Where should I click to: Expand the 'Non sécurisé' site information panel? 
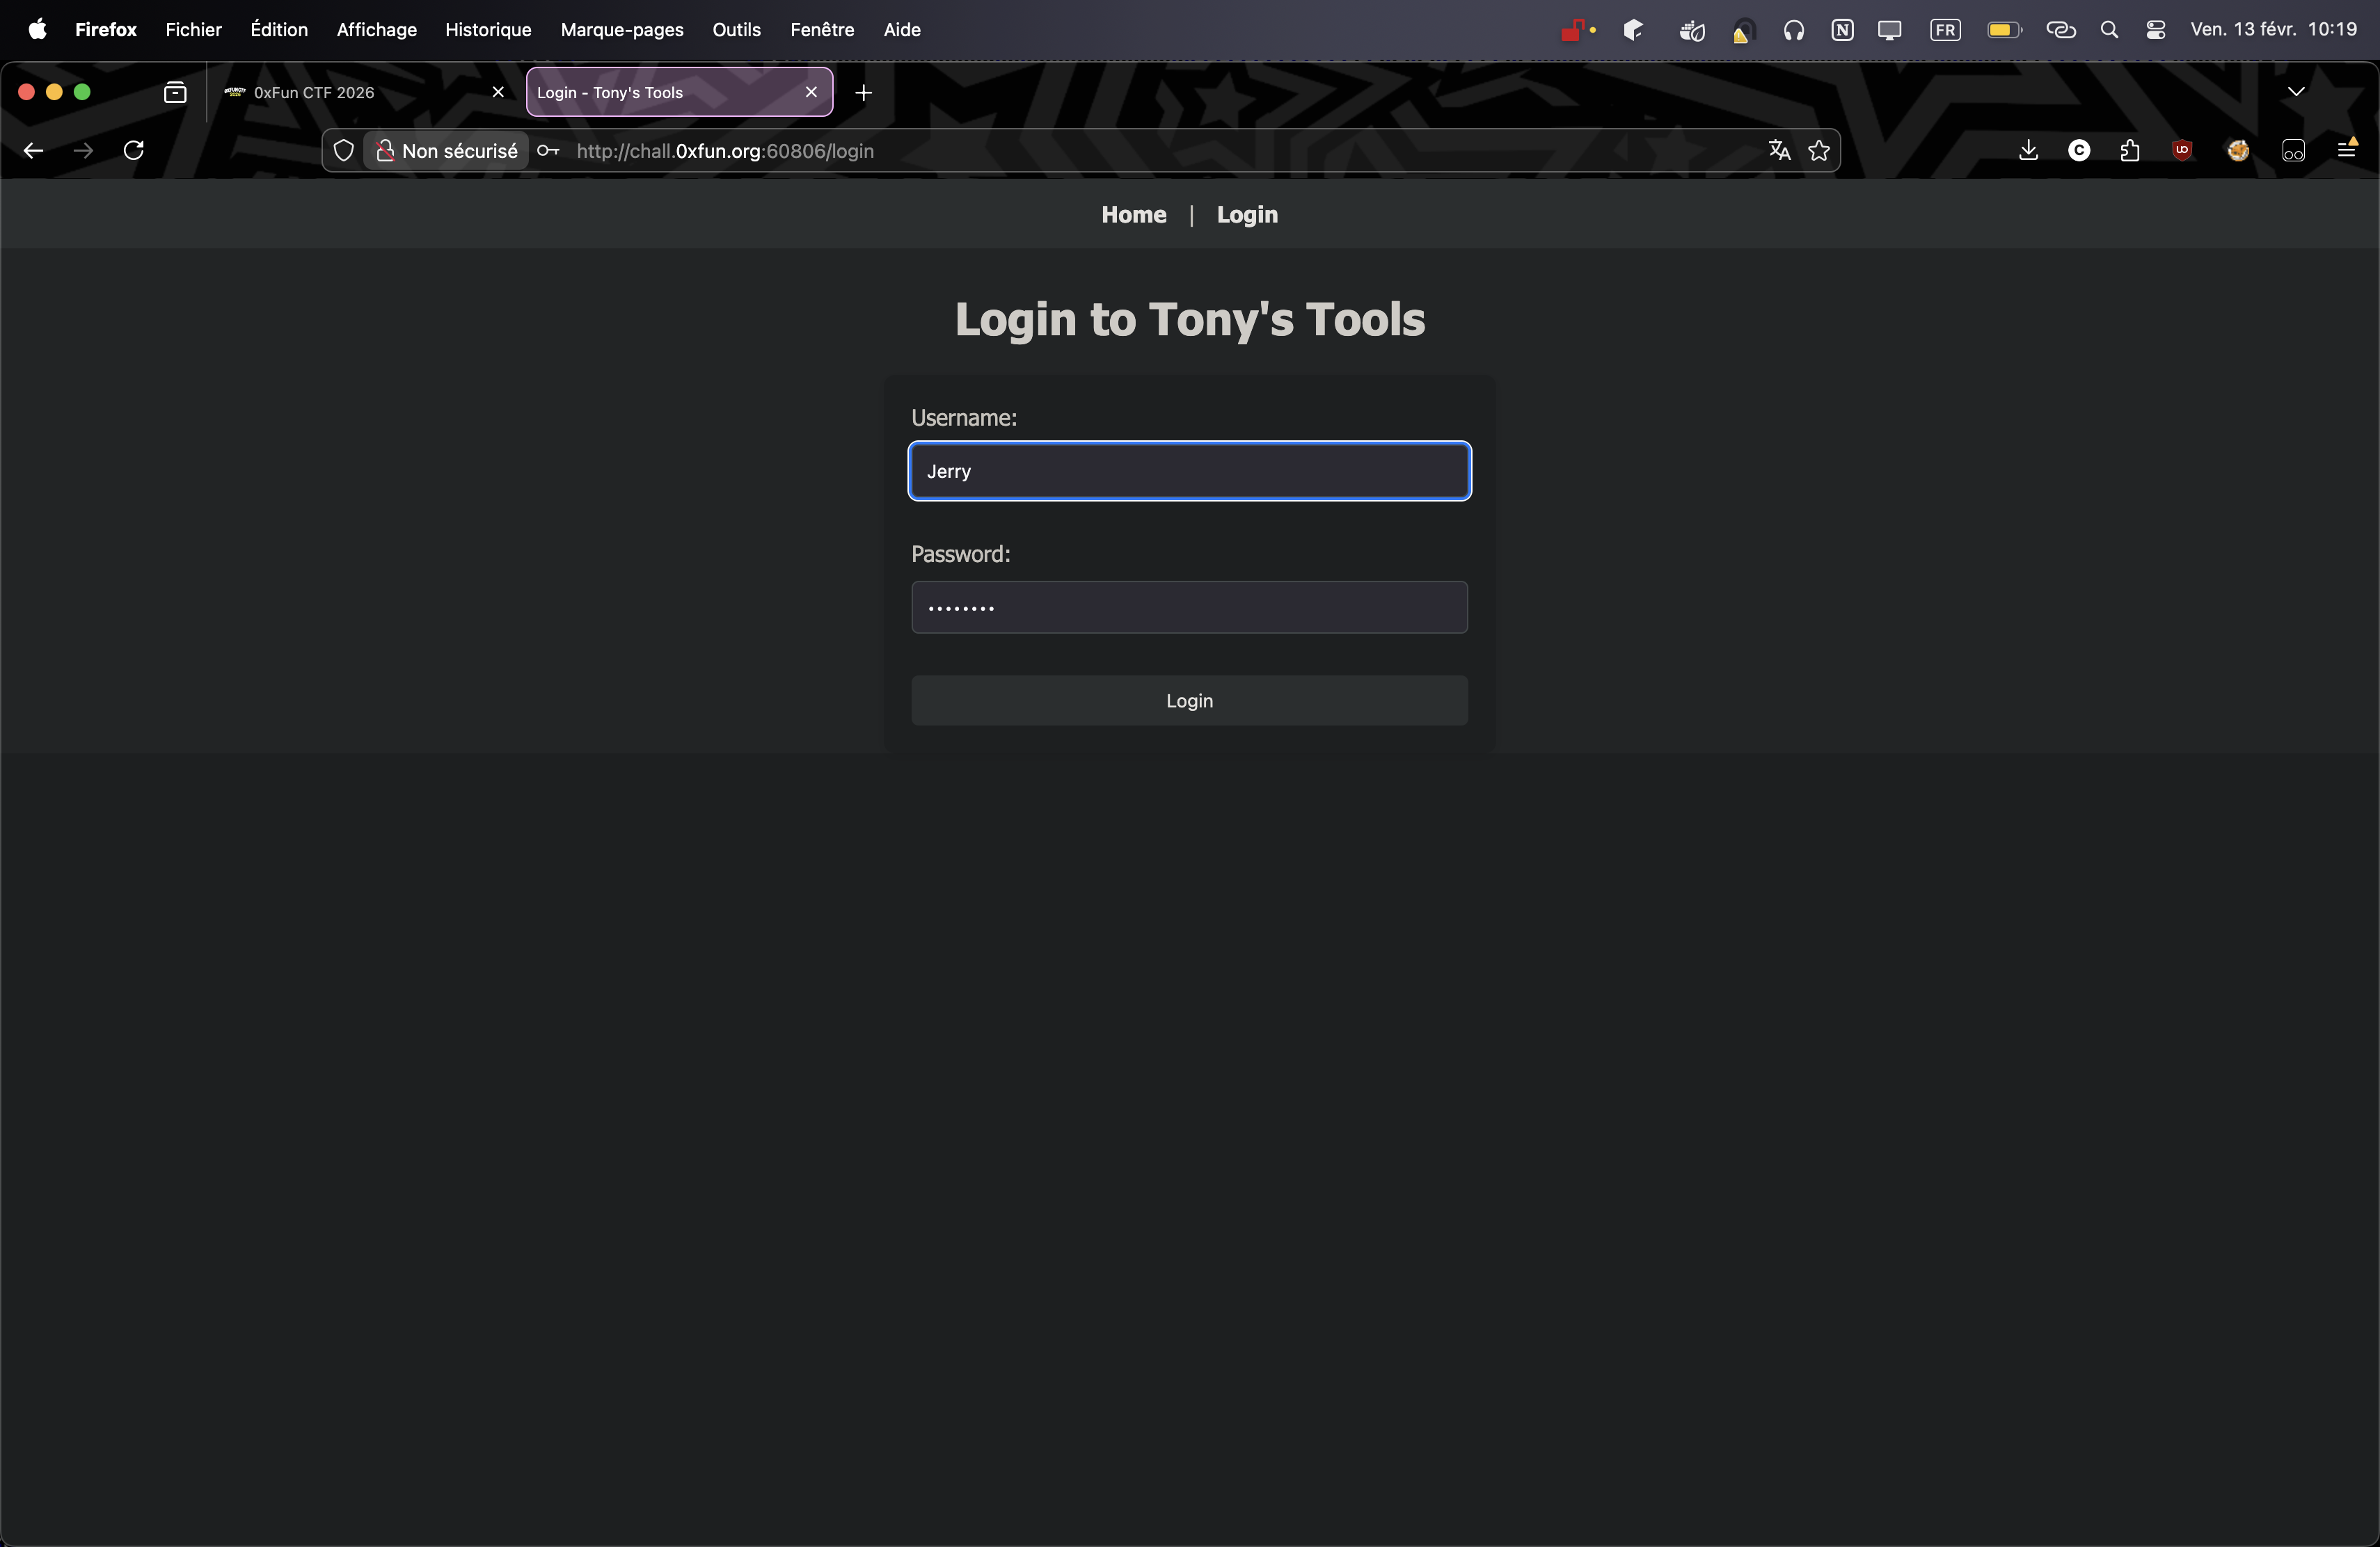click(447, 151)
